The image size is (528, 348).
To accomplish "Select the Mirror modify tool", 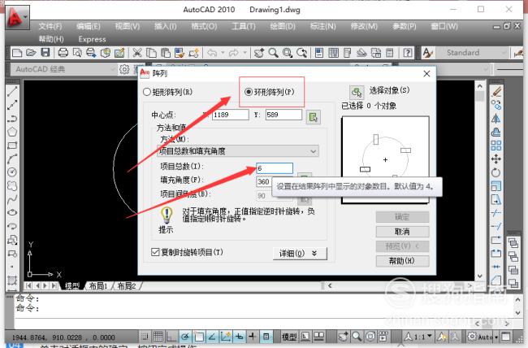I will [x=496, y=119].
